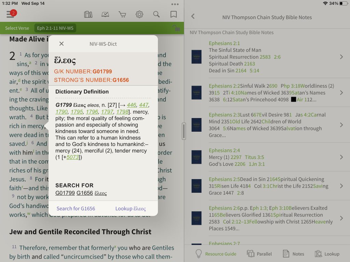Tap battery indicator in status bar
350x262 pixels.
343,3
